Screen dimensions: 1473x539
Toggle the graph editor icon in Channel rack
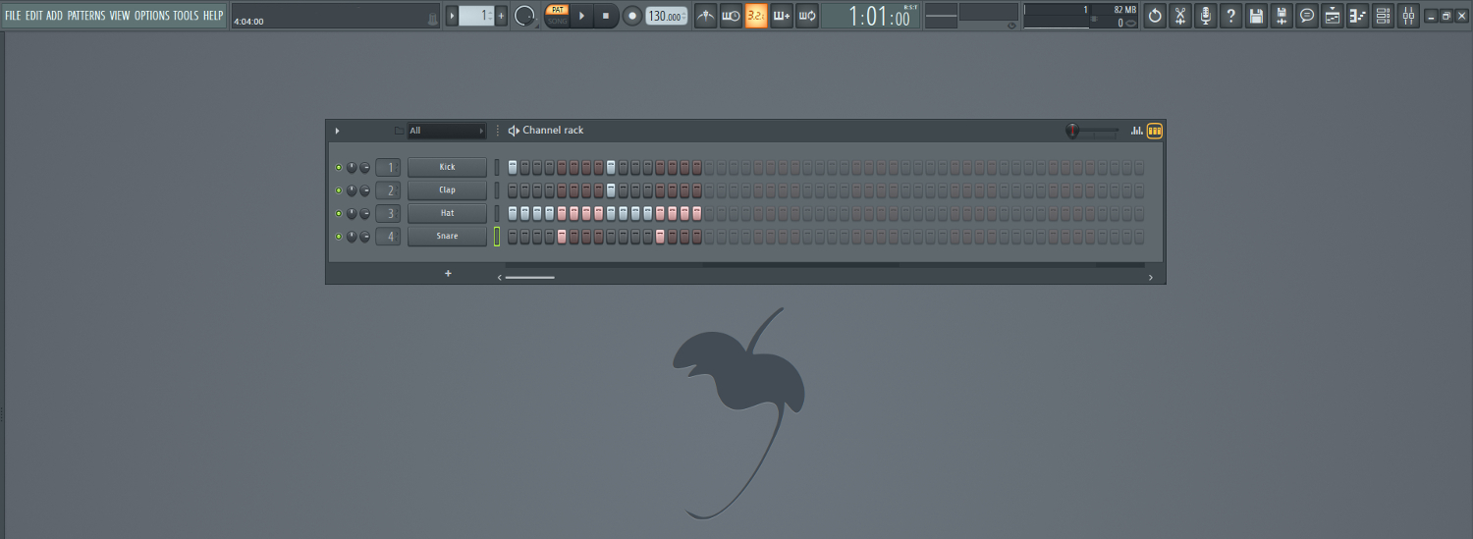(x=1137, y=131)
